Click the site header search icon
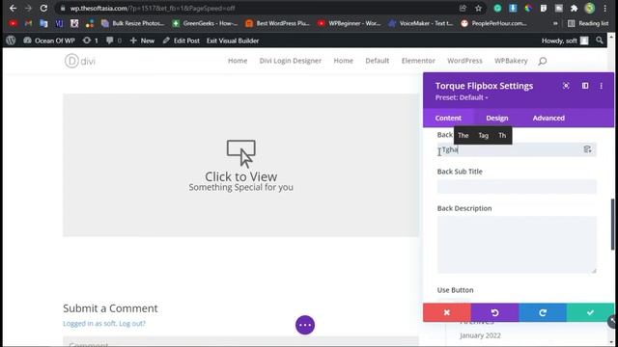The image size is (618, 347). (x=543, y=61)
